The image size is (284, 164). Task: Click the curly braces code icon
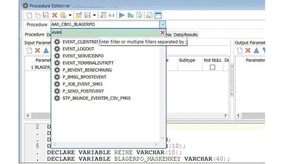111,15
